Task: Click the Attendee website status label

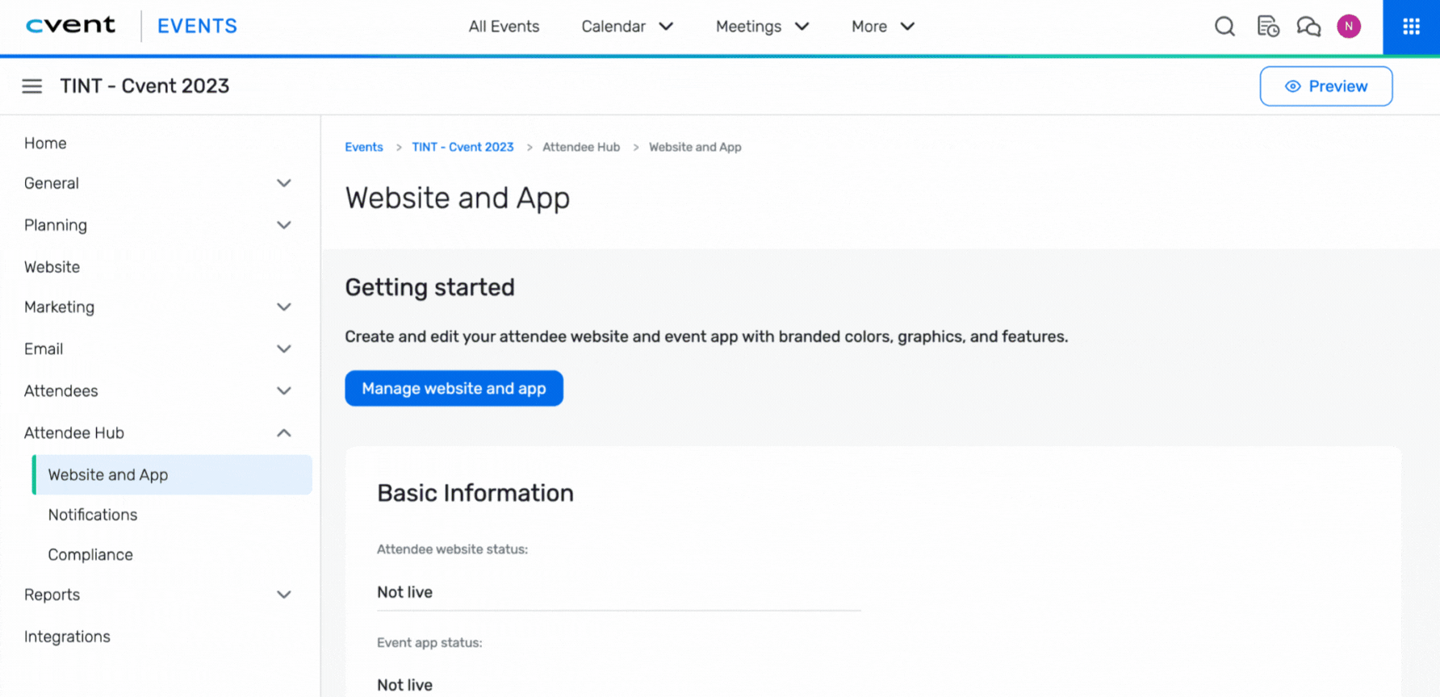Action: (x=452, y=549)
